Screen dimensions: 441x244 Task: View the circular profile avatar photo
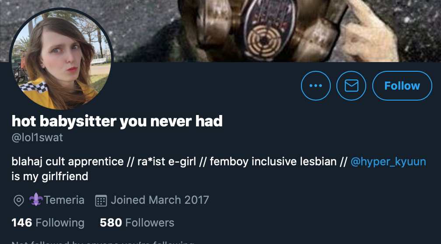[61, 59]
